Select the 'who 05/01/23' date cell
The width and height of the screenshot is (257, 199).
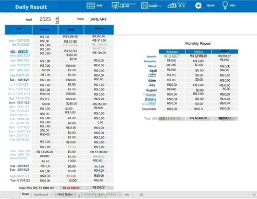tap(20, 56)
